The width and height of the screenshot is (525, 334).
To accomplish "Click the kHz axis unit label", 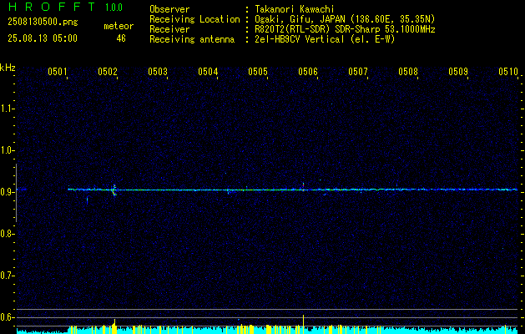I will coord(8,68).
